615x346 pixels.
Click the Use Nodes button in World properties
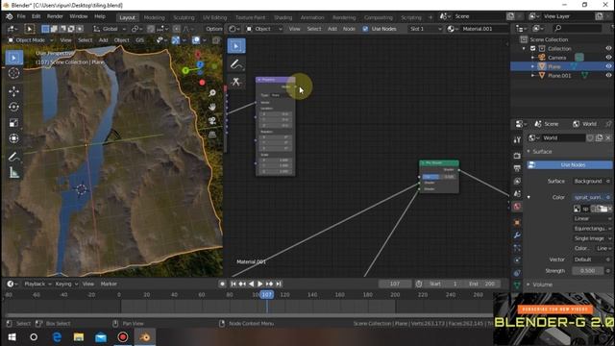coord(570,165)
